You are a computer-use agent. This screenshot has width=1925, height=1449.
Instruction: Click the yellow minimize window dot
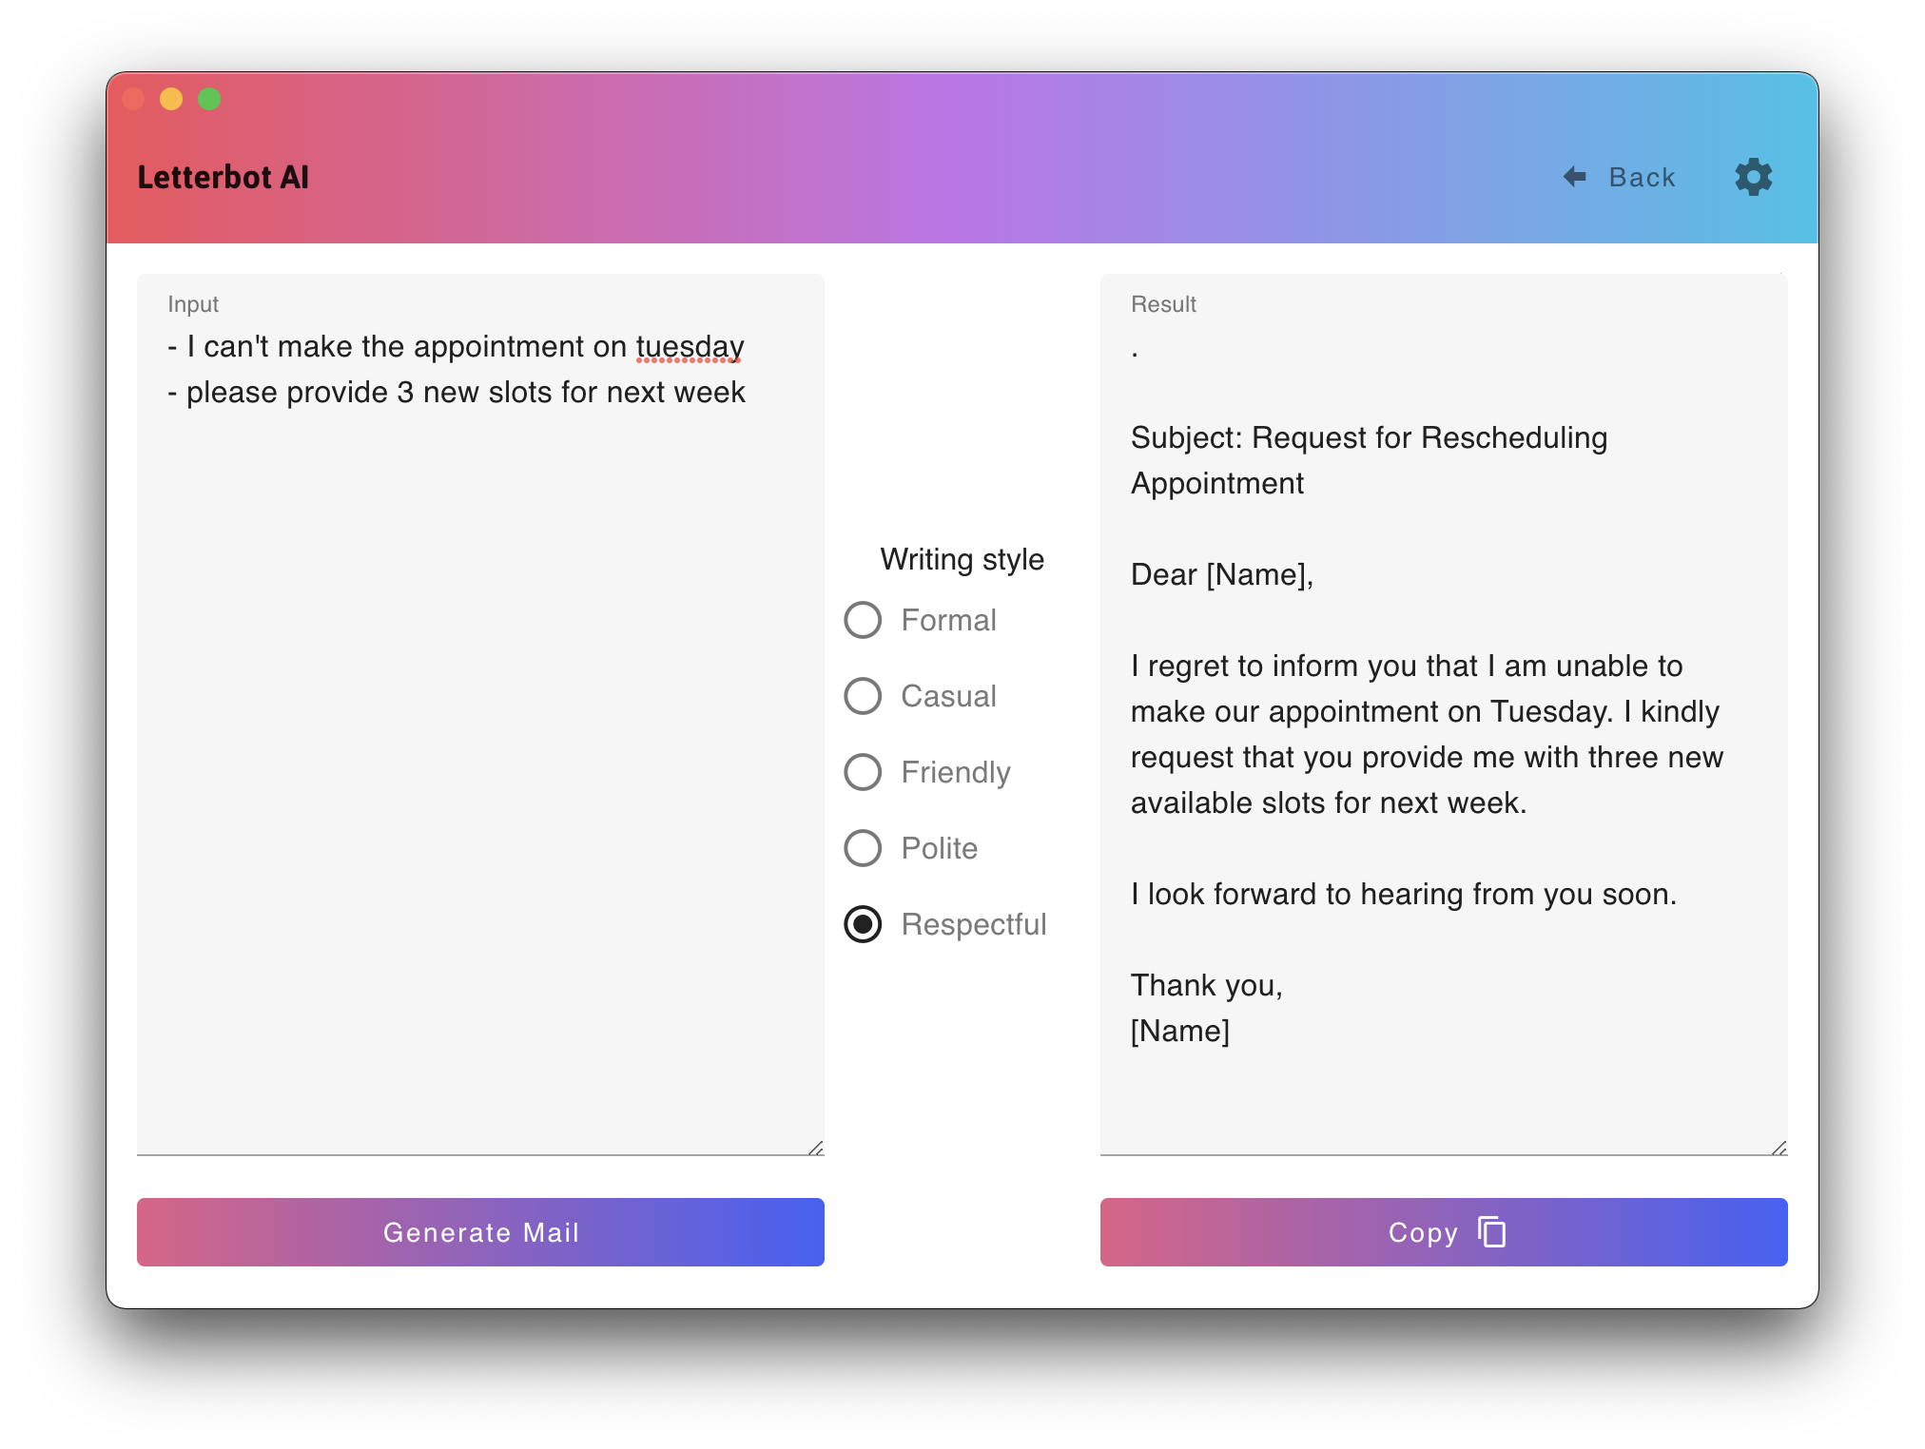[171, 99]
